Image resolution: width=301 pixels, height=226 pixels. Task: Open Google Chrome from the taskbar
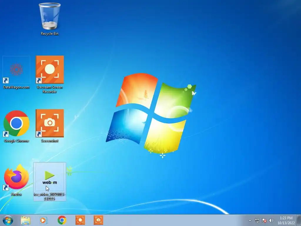(x=62, y=220)
